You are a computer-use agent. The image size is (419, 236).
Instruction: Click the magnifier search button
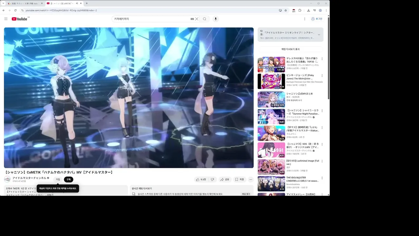205,19
